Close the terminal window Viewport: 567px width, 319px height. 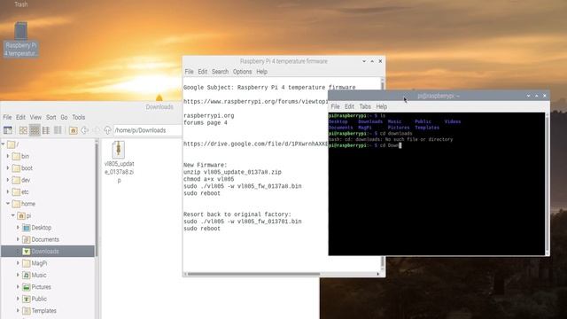click(545, 96)
